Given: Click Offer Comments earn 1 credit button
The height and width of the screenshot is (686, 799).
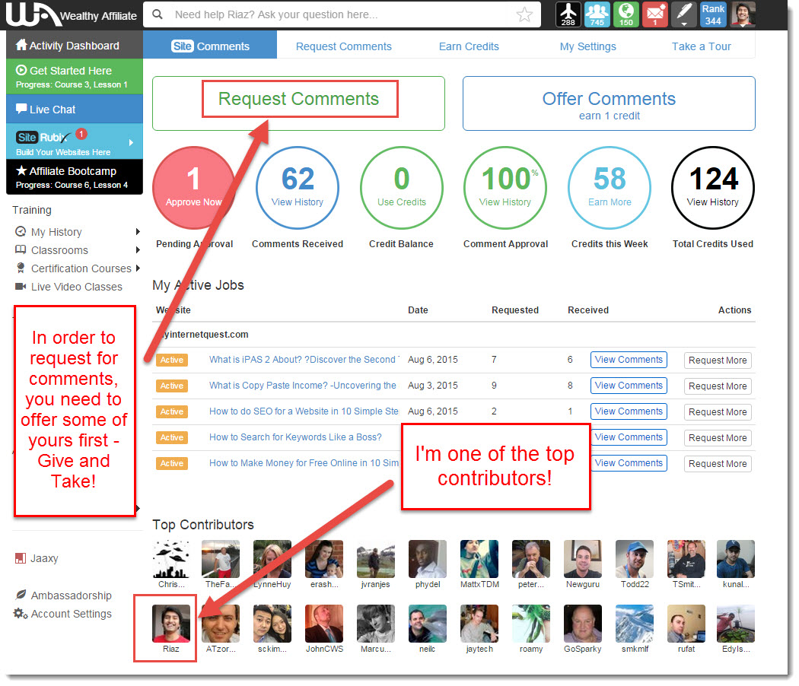Looking at the screenshot, I should [x=609, y=103].
